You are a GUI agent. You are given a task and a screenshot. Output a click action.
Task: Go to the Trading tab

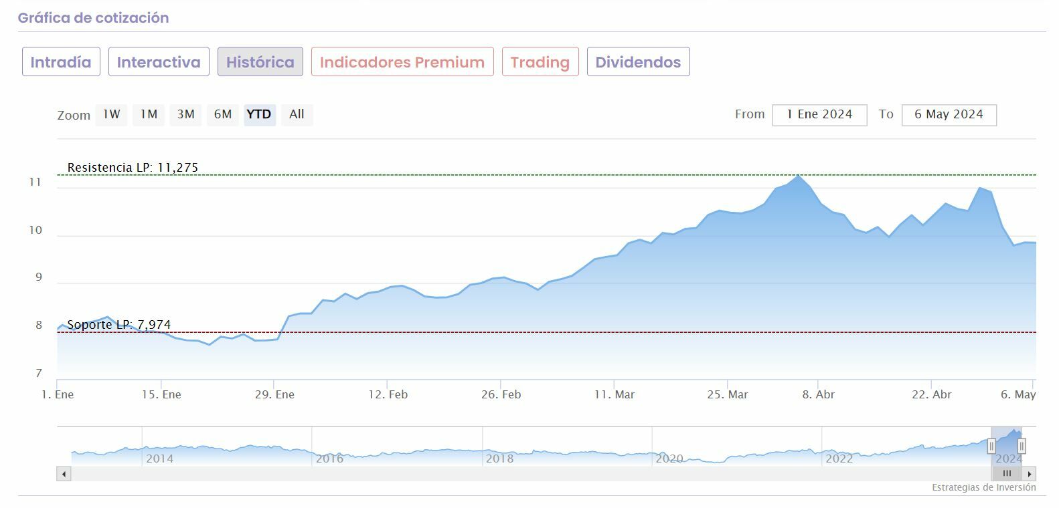[x=540, y=62]
